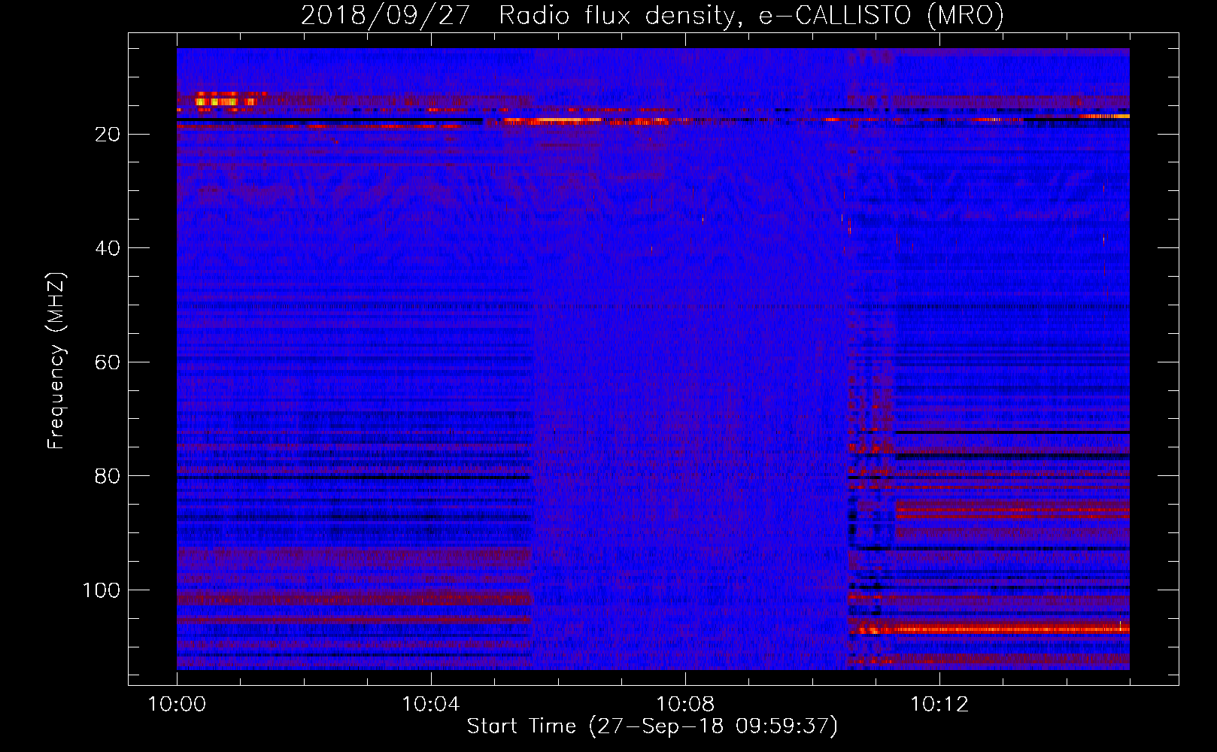
Task: Click the 10:00 time tick label
Action: [x=177, y=705]
